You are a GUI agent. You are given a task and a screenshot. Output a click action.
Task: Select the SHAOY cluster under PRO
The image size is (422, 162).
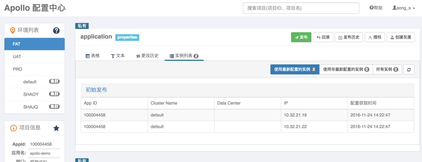click(31, 94)
